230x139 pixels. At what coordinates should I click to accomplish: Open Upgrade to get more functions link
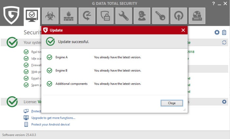point(53,118)
